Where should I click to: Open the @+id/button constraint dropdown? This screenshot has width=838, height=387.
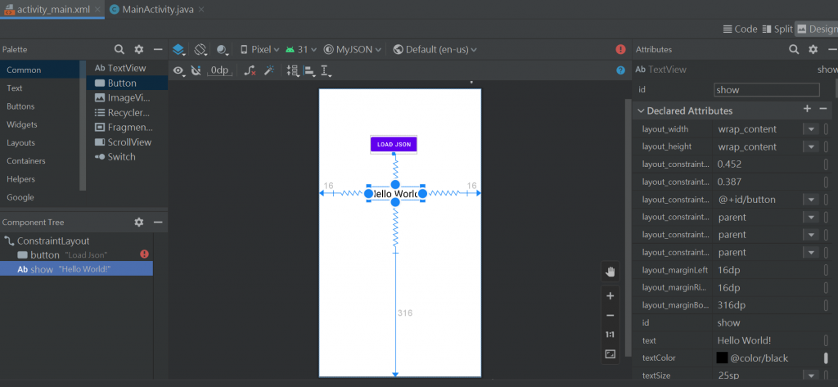pos(811,200)
